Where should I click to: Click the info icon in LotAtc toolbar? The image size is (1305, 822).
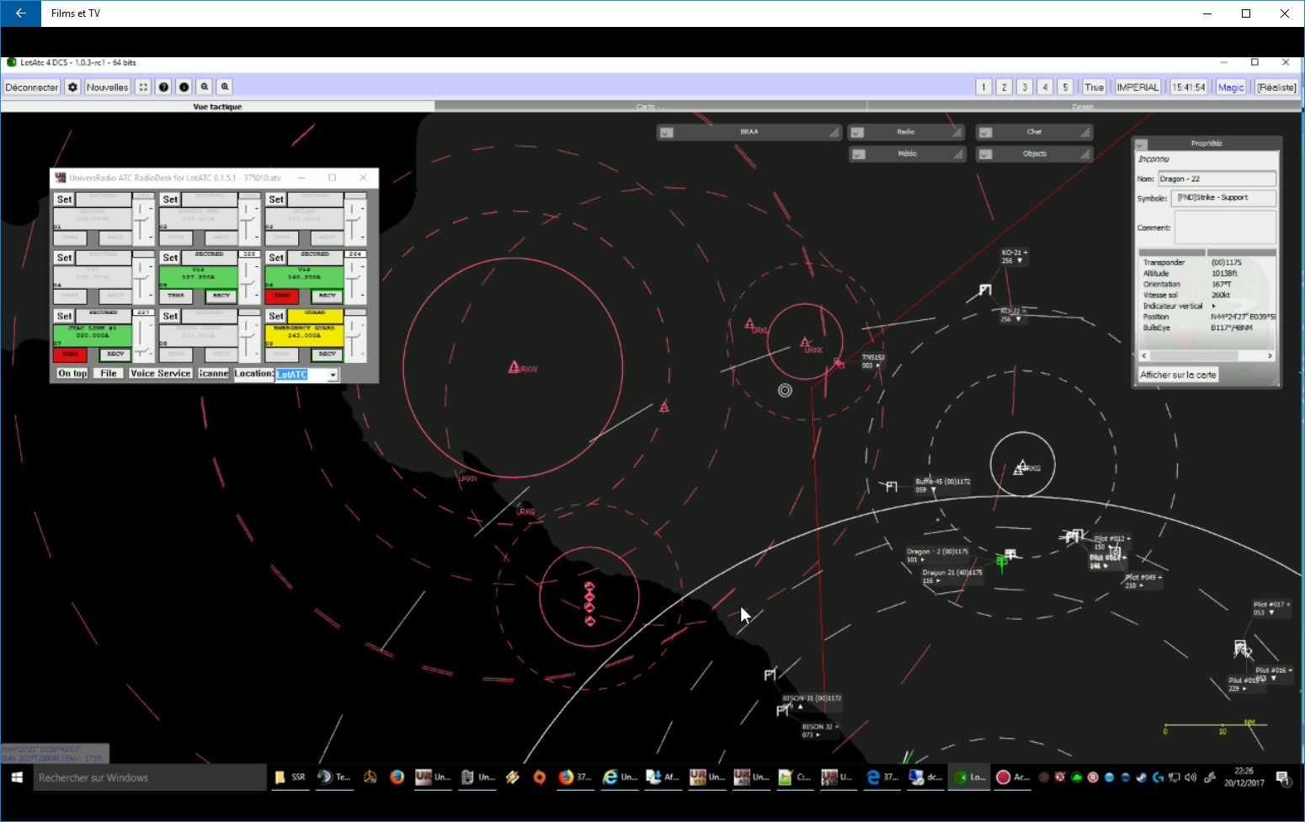click(184, 87)
